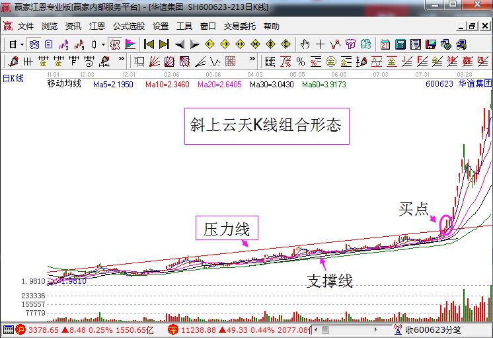This screenshot has width=493, height=338.
Task: Open the 日 period dropdown arrow
Action: click(22, 44)
